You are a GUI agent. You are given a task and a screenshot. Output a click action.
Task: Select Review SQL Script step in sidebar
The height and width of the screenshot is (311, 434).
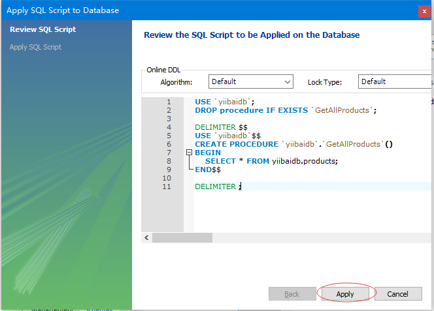pos(43,29)
